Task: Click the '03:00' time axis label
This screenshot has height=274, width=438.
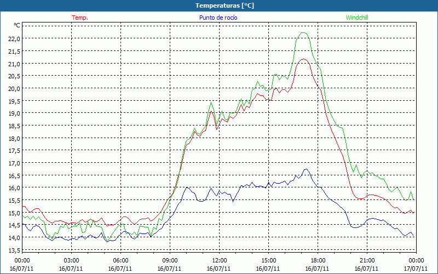Action: tap(71, 261)
